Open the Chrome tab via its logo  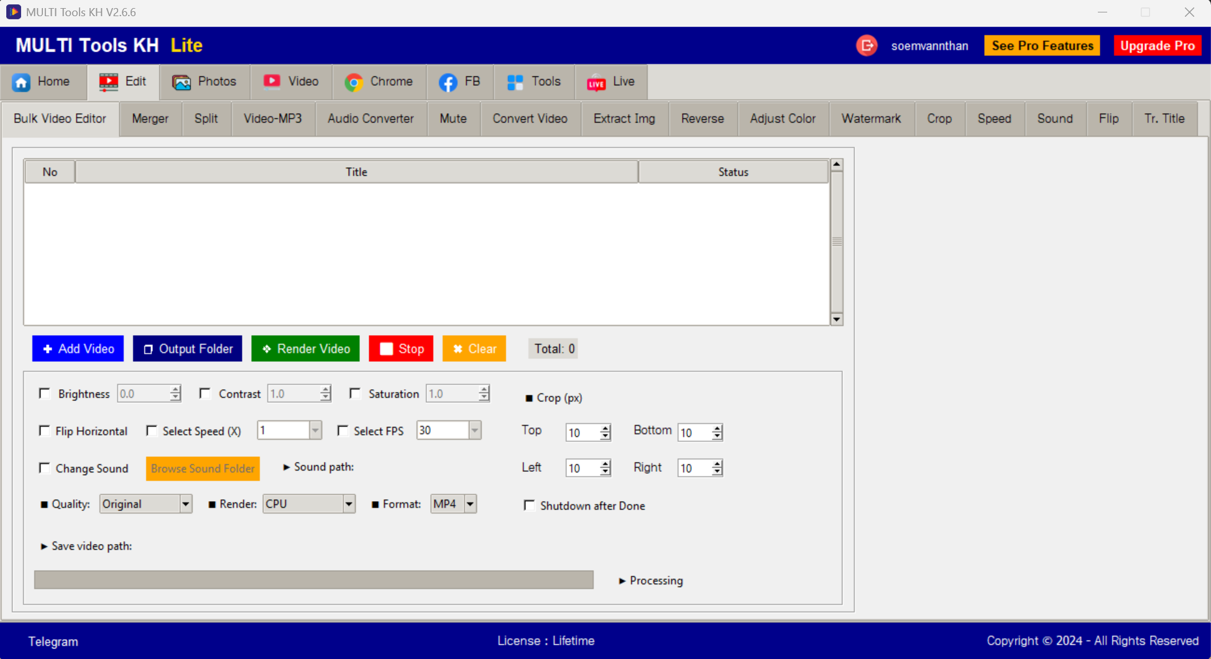pos(354,82)
